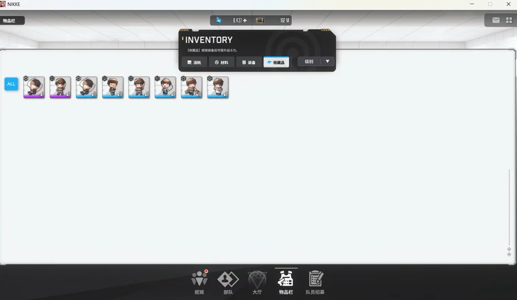The width and height of the screenshot is (517, 300).
Task: Switch to the 装备 equipment tab
Action: pyautogui.click(x=249, y=62)
